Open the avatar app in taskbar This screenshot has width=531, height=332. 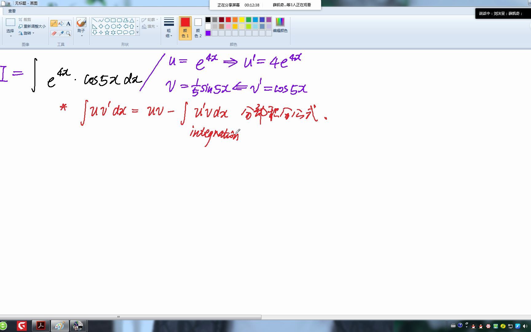78,326
